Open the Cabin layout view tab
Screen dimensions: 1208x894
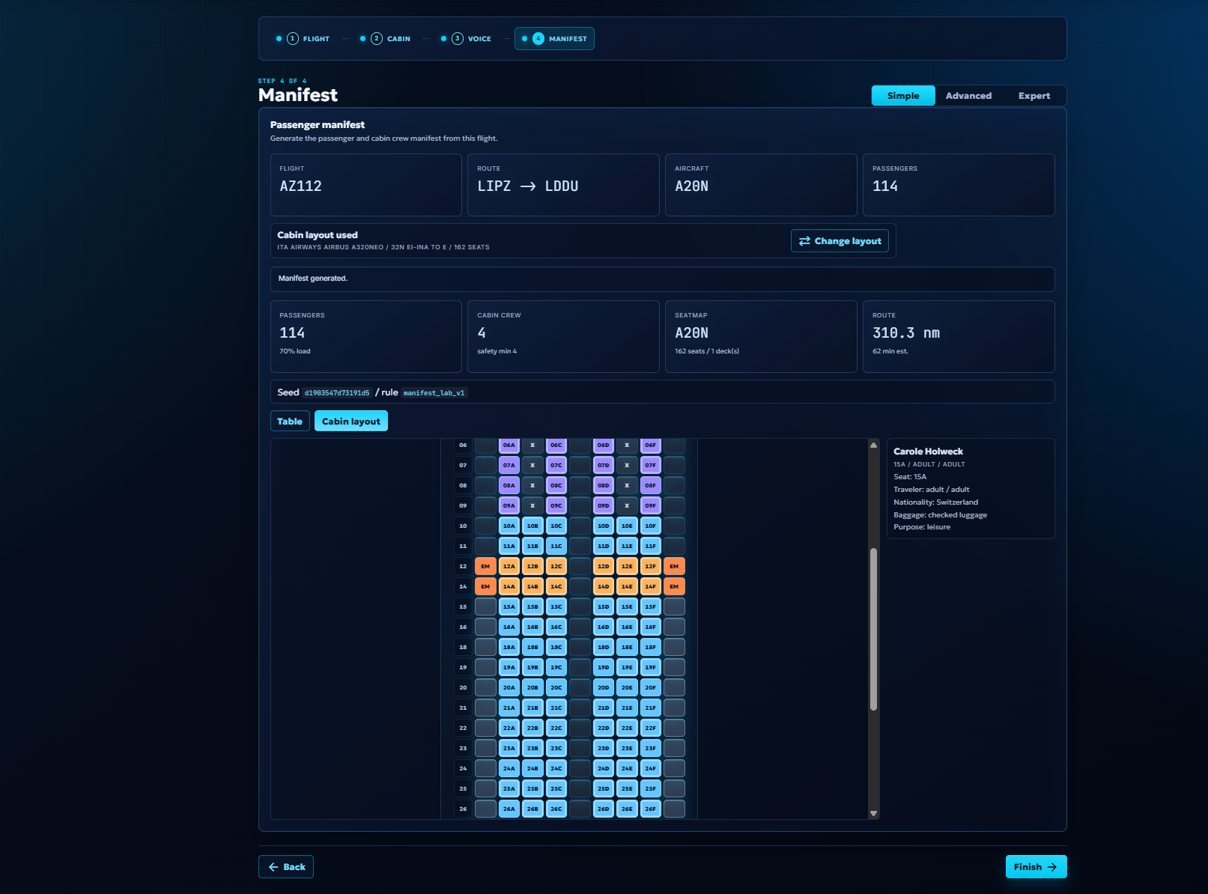pos(351,422)
